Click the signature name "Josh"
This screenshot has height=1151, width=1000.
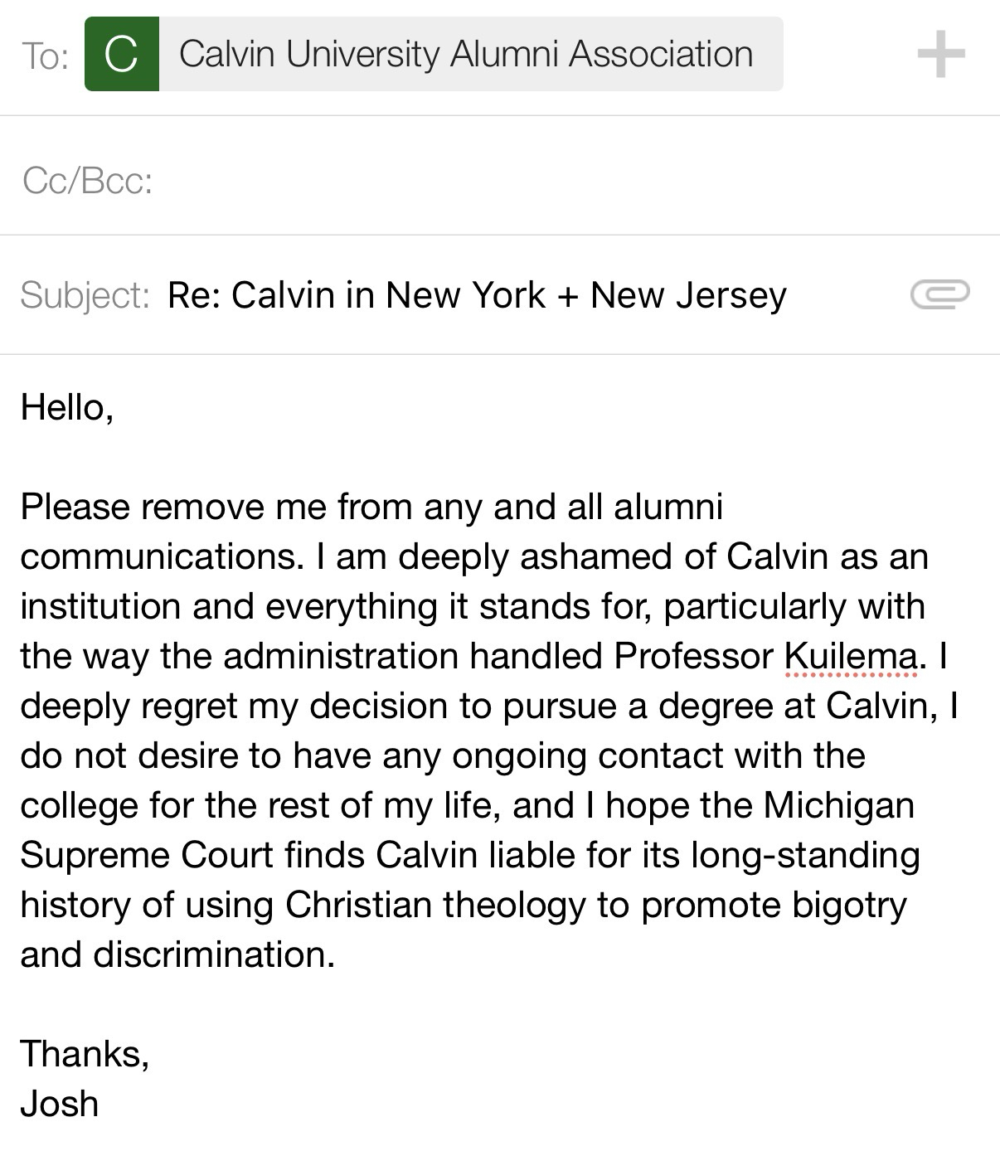(x=60, y=1104)
